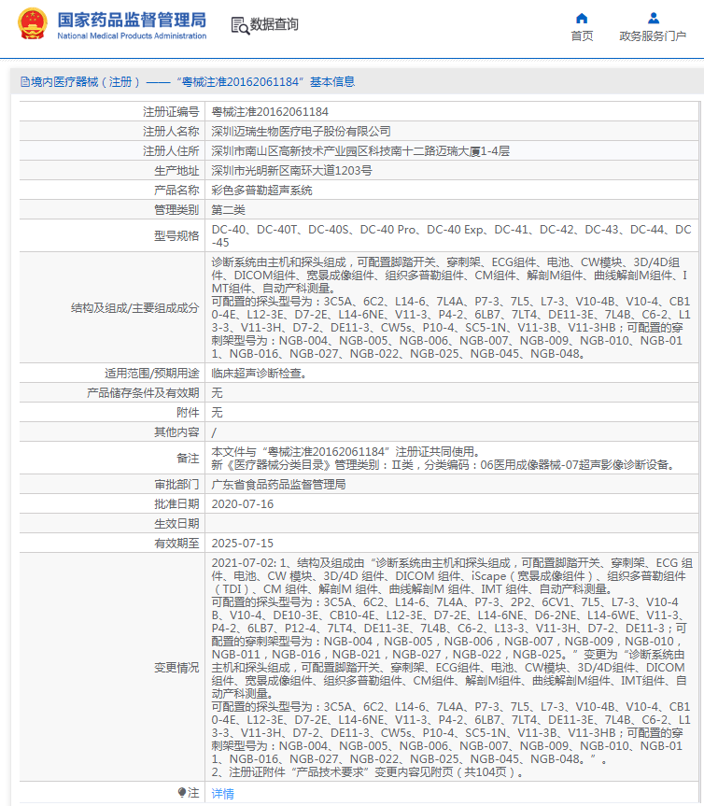
Task: Click the 附件 row label
Action: (x=188, y=412)
